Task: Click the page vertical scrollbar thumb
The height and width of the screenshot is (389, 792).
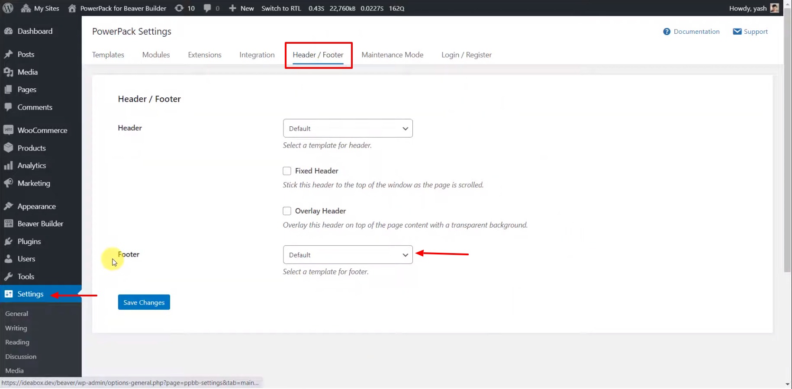Action: 788,141
